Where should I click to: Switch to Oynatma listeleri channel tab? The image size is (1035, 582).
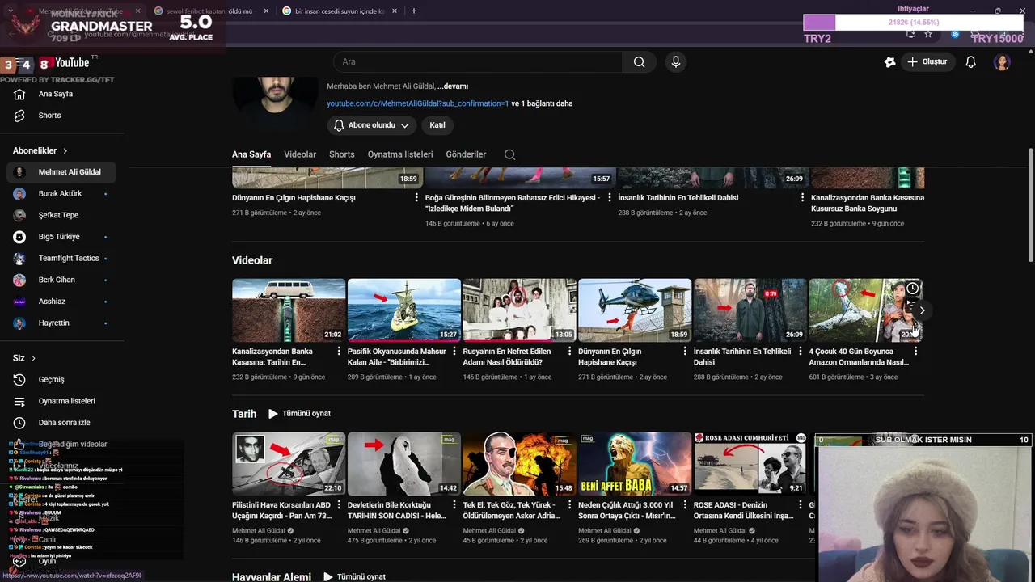coord(400,154)
